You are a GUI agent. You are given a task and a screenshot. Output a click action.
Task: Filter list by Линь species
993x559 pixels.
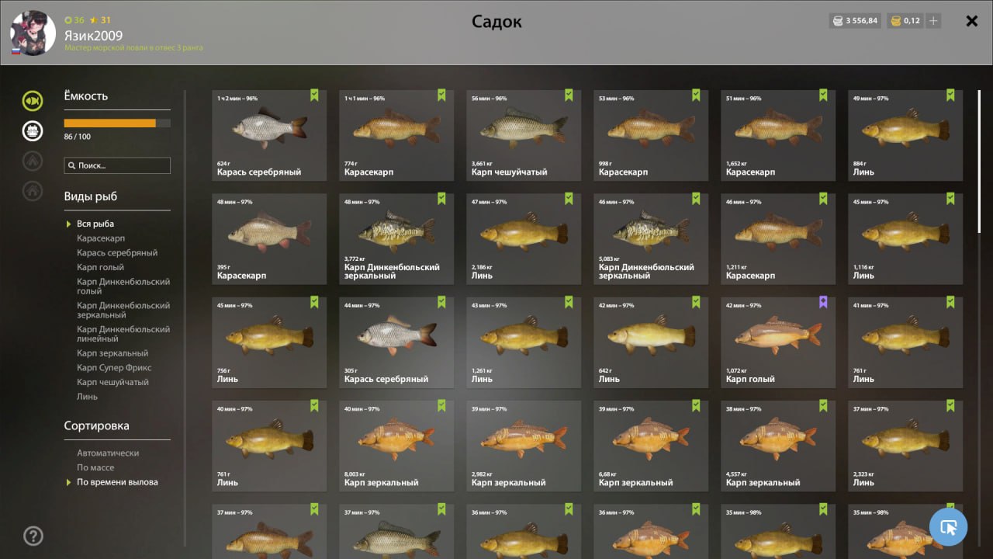click(x=87, y=397)
